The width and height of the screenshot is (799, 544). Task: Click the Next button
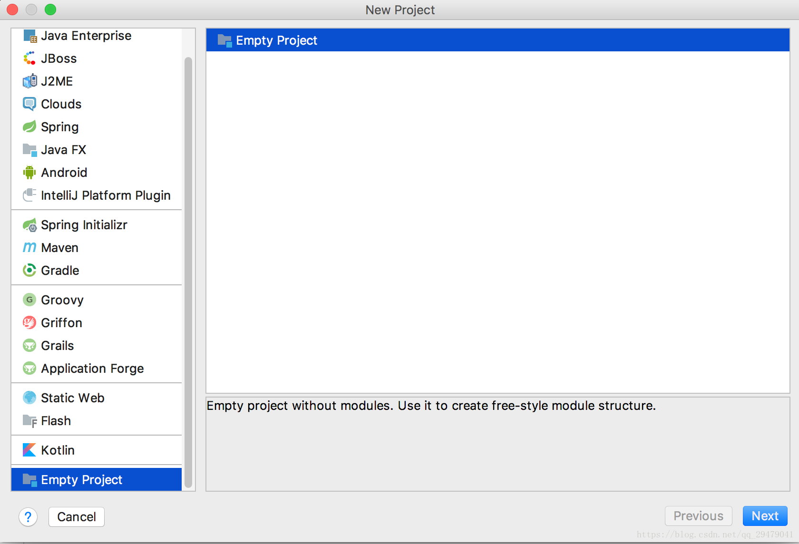coord(765,516)
